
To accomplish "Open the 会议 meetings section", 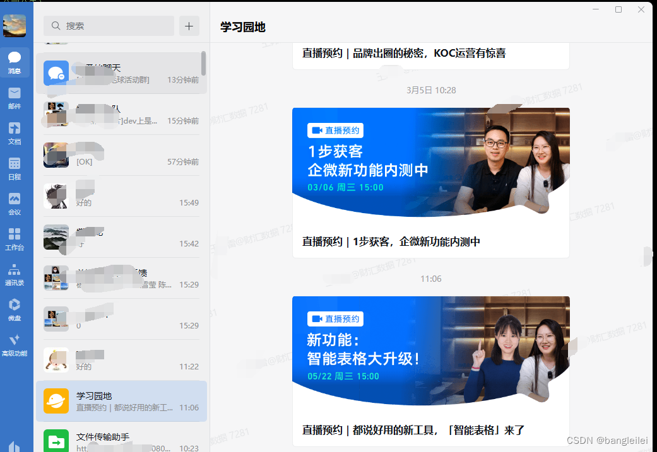I will (15, 204).
